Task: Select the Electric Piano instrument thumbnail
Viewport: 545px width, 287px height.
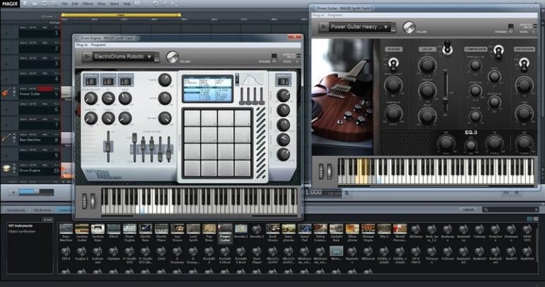Action: [x=161, y=229]
